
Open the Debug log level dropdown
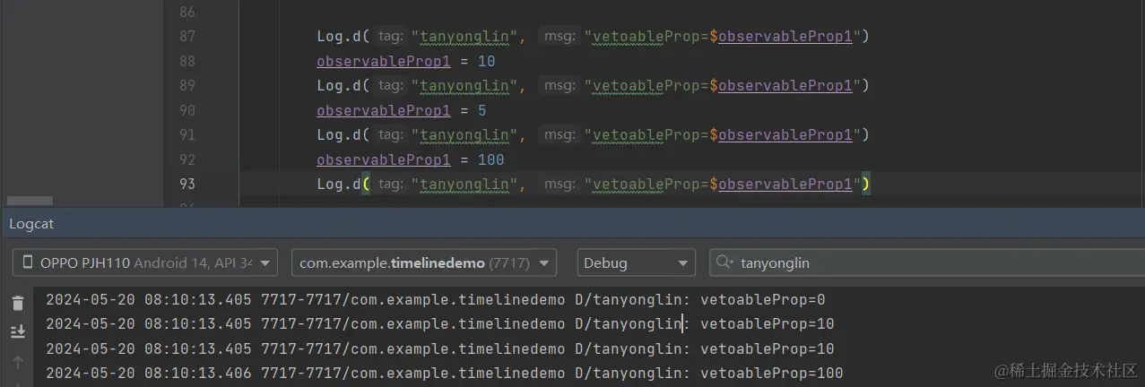click(637, 263)
